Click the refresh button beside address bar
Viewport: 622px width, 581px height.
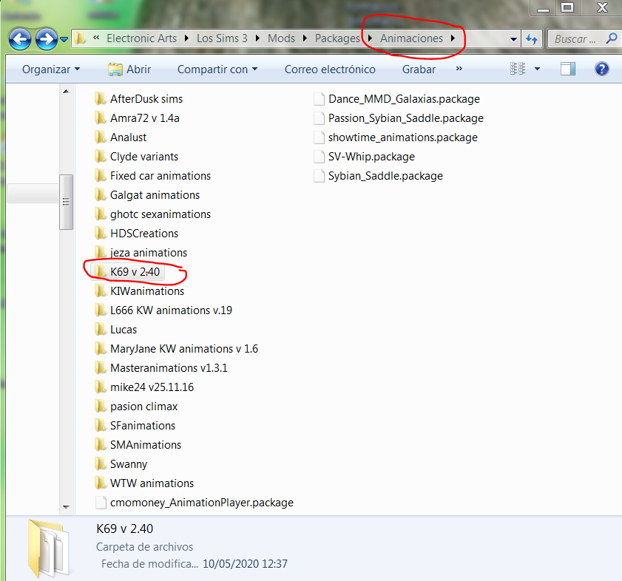coord(532,39)
